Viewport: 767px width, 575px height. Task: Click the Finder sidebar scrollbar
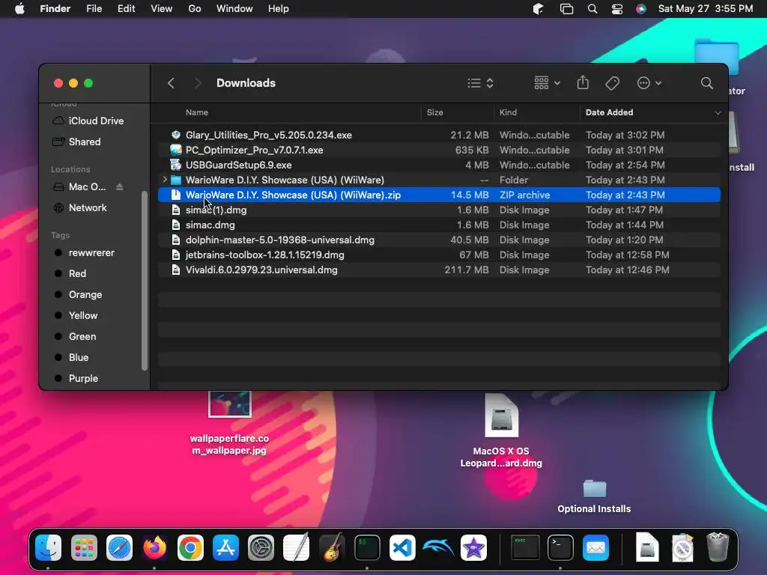(x=145, y=281)
